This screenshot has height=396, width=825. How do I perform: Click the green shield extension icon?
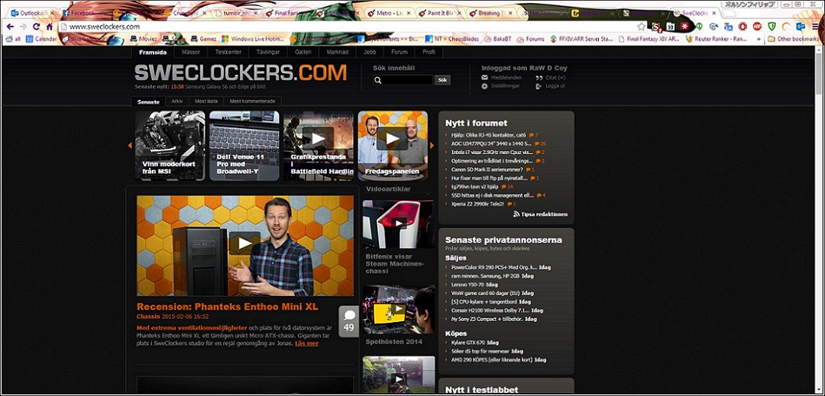(771, 26)
